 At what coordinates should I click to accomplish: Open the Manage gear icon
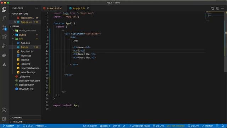(4, 119)
